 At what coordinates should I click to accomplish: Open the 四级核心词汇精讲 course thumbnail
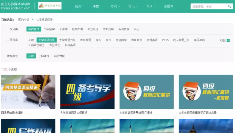tap(146, 92)
